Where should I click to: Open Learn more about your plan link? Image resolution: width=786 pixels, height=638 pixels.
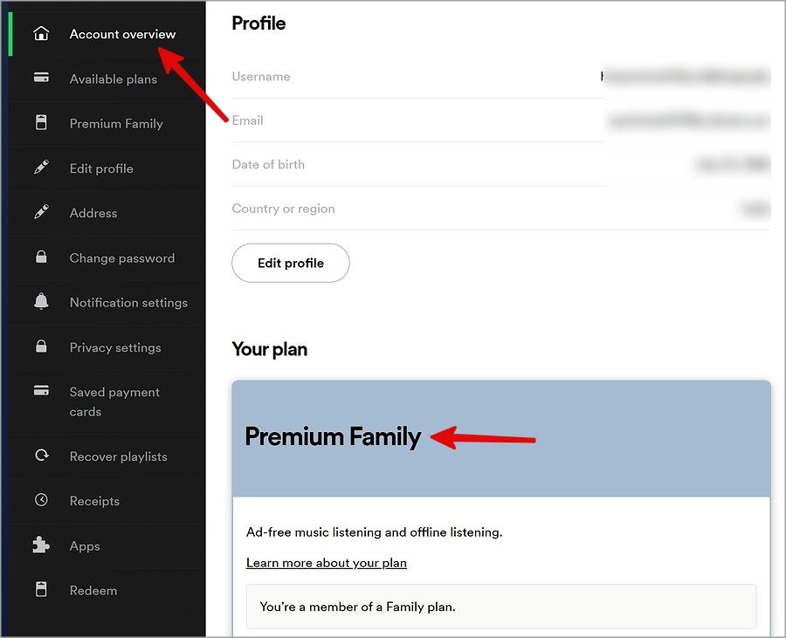click(x=327, y=563)
